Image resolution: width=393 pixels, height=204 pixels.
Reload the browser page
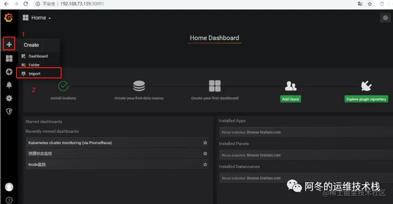tap(26, 4)
